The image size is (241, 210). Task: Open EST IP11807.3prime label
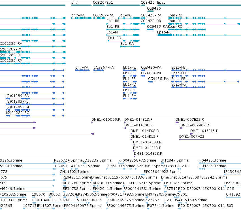tap(51, 206)
